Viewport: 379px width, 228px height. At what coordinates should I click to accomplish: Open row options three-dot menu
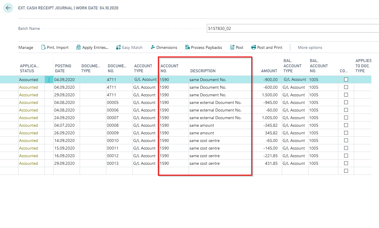(x=49, y=80)
